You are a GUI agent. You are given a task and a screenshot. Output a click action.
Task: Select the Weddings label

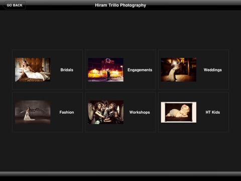(x=213, y=70)
